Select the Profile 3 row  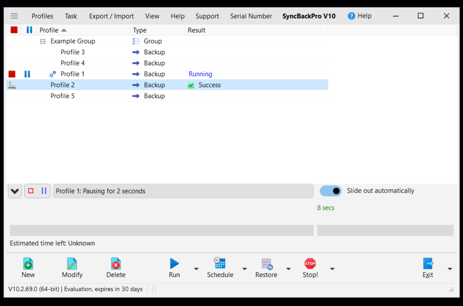(x=167, y=52)
